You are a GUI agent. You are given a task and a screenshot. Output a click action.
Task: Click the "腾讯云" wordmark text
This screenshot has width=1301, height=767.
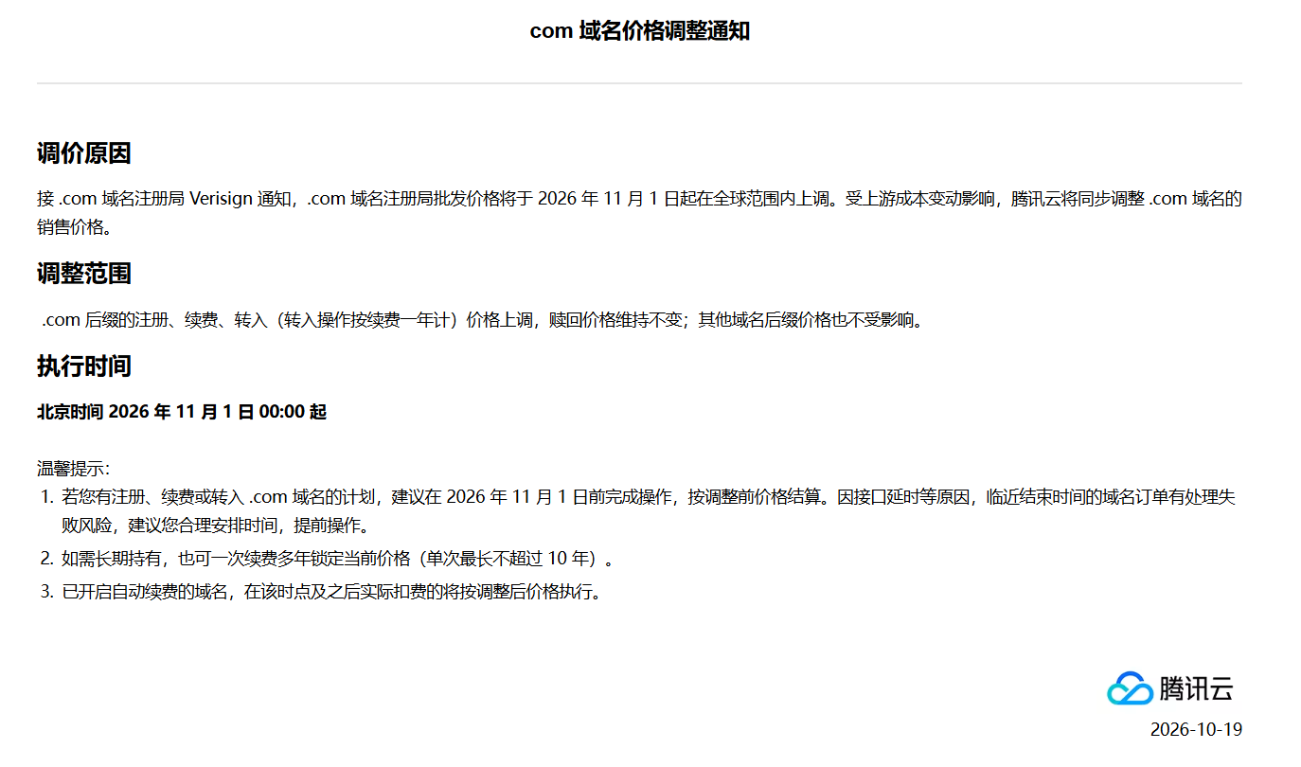point(1197,689)
